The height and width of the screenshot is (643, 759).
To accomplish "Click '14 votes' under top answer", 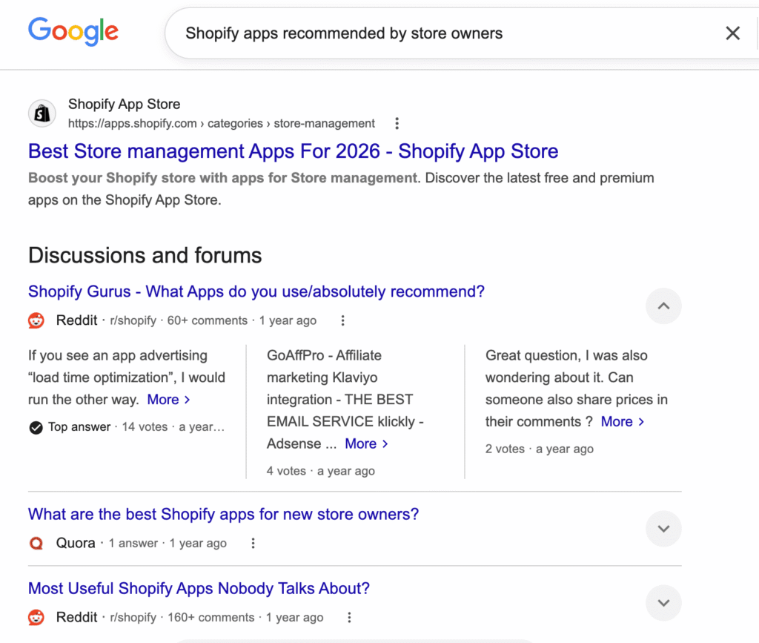I will pyautogui.click(x=145, y=427).
